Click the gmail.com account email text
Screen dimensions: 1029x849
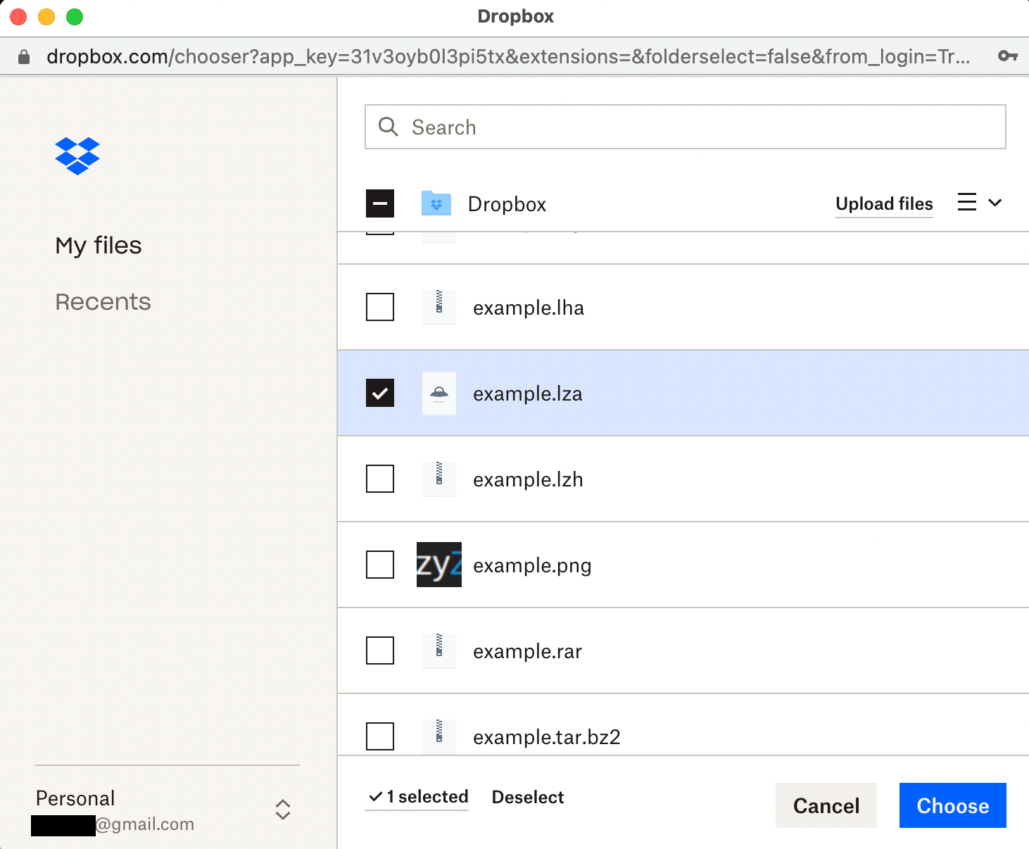pyautogui.click(x=145, y=824)
